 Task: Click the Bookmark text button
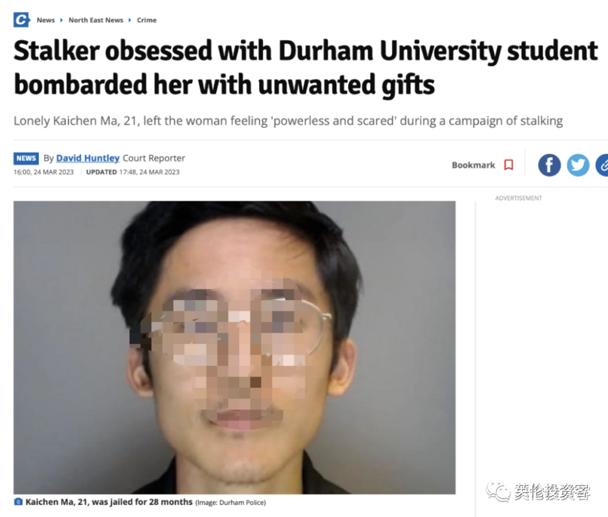coord(473,165)
